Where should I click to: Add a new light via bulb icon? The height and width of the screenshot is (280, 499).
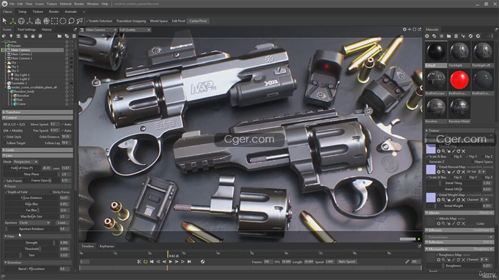tap(11, 36)
